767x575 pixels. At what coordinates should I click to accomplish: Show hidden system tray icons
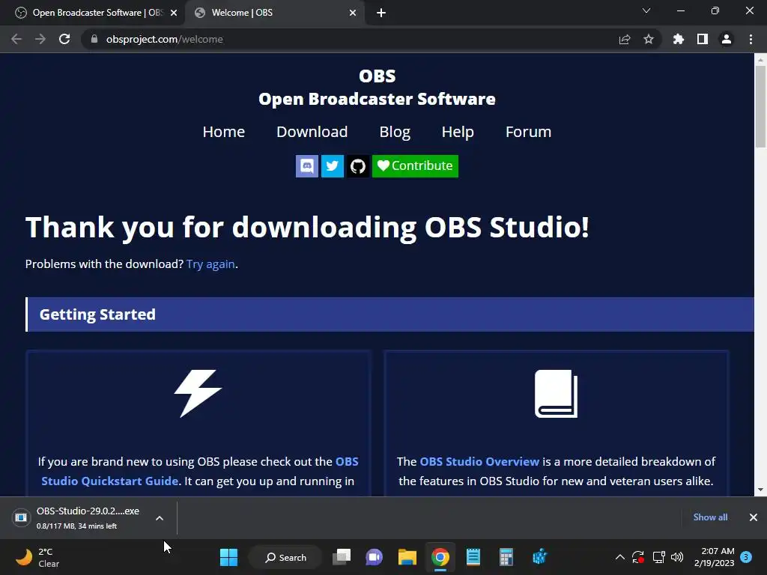pyautogui.click(x=619, y=557)
